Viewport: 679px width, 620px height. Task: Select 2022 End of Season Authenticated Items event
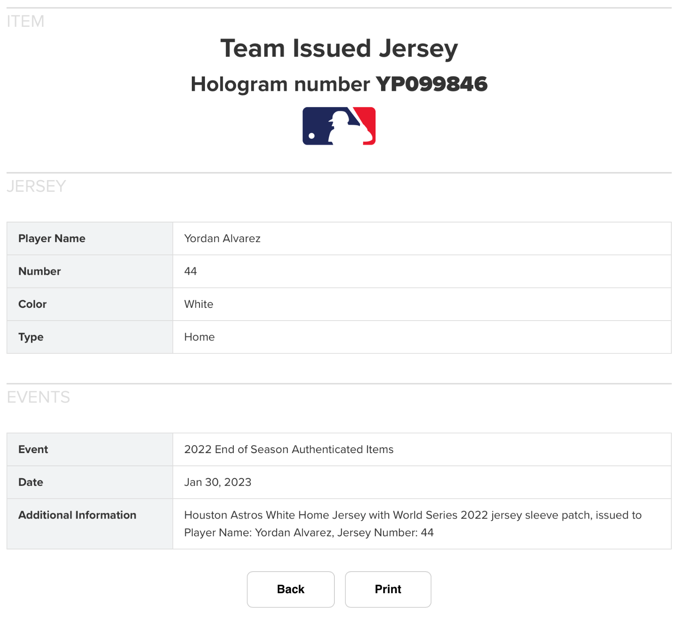tap(288, 449)
